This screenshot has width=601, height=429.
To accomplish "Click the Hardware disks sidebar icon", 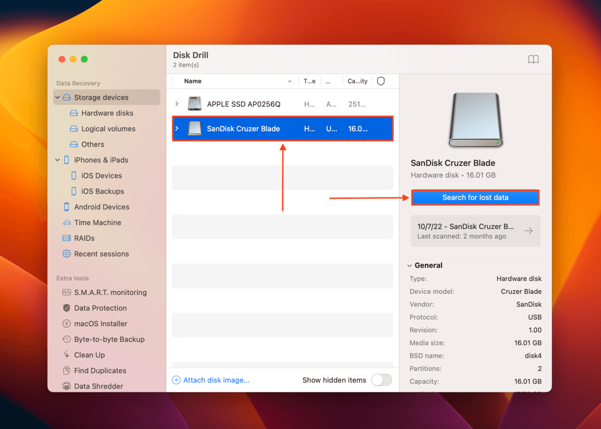I will (74, 113).
